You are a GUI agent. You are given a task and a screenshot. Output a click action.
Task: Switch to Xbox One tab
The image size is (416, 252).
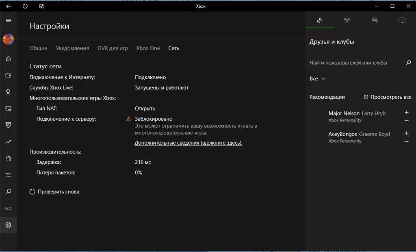pos(148,48)
